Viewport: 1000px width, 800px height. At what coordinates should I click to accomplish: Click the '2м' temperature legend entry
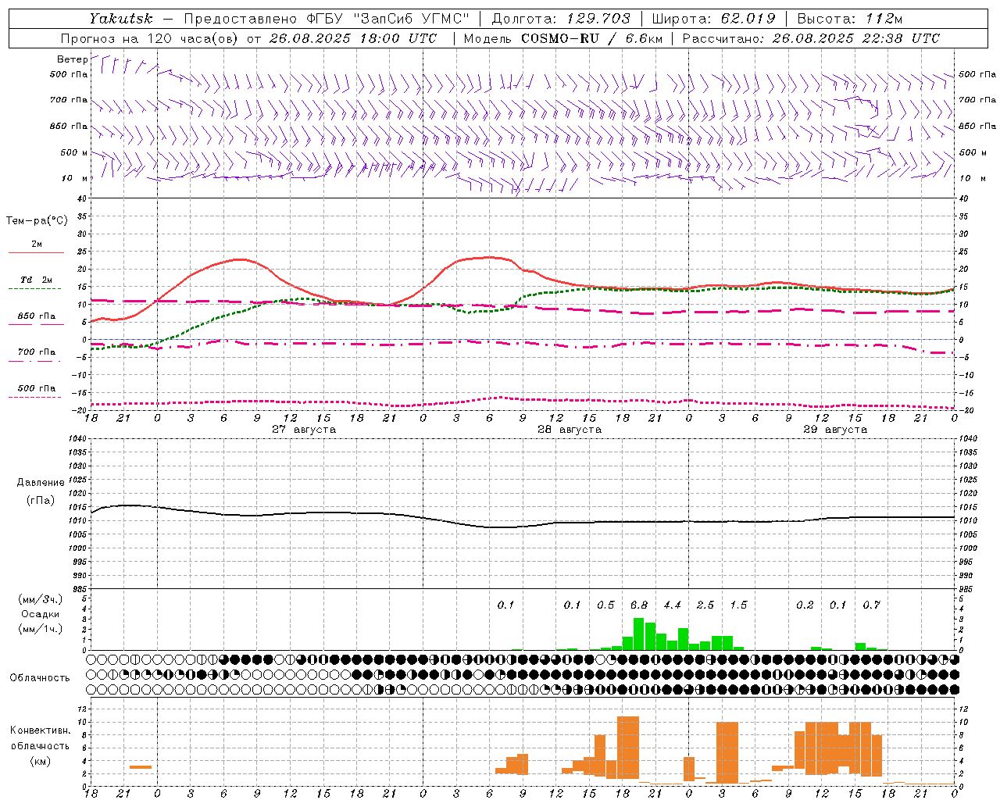click(37, 245)
